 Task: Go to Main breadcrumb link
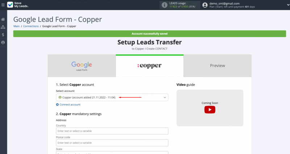[x=16, y=26]
